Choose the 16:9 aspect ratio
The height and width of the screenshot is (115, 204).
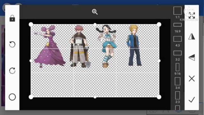[178, 28]
